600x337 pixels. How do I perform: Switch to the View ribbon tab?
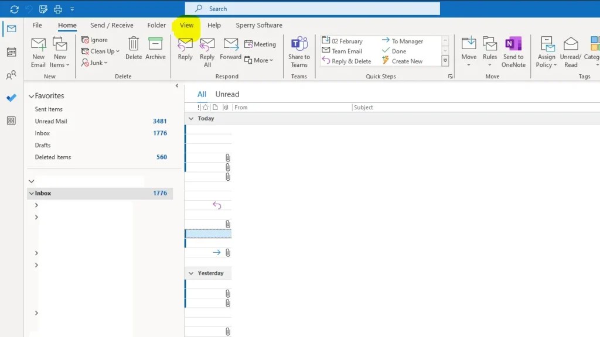[186, 25]
